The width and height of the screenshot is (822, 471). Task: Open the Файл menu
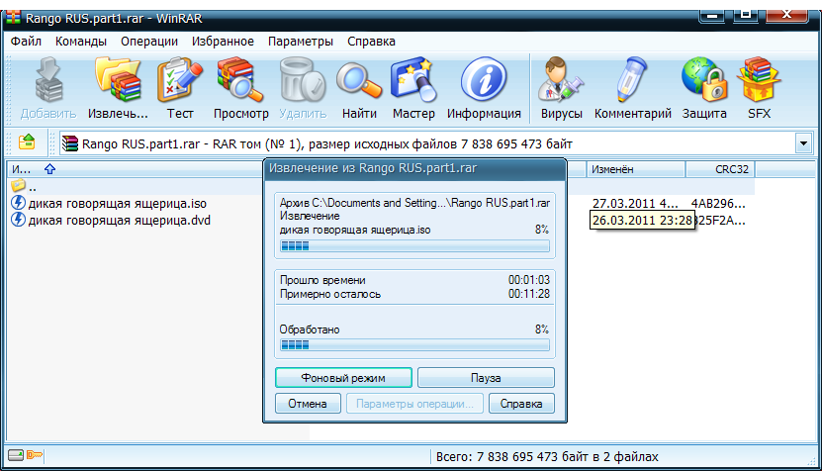coord(26,42)
